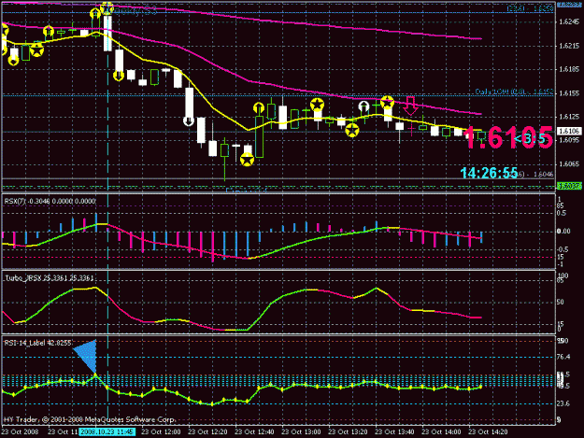Click the white 1.6106 current price tag

(569, 131)
